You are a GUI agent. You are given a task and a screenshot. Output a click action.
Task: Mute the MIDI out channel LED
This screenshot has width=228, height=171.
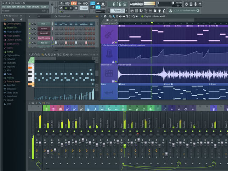(x=30, y=43)
